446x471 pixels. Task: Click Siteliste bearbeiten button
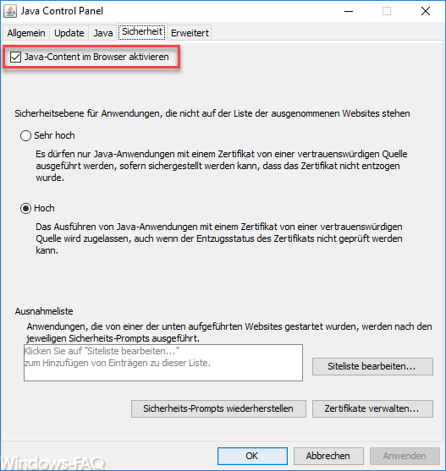pyautogui.click(x=372, y=366)
